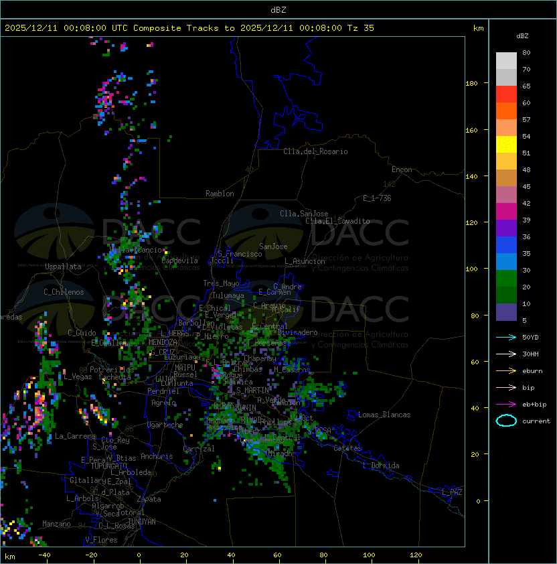
Task: Click the 120 km horizontal axis label
Action: [x=416, y=555]
